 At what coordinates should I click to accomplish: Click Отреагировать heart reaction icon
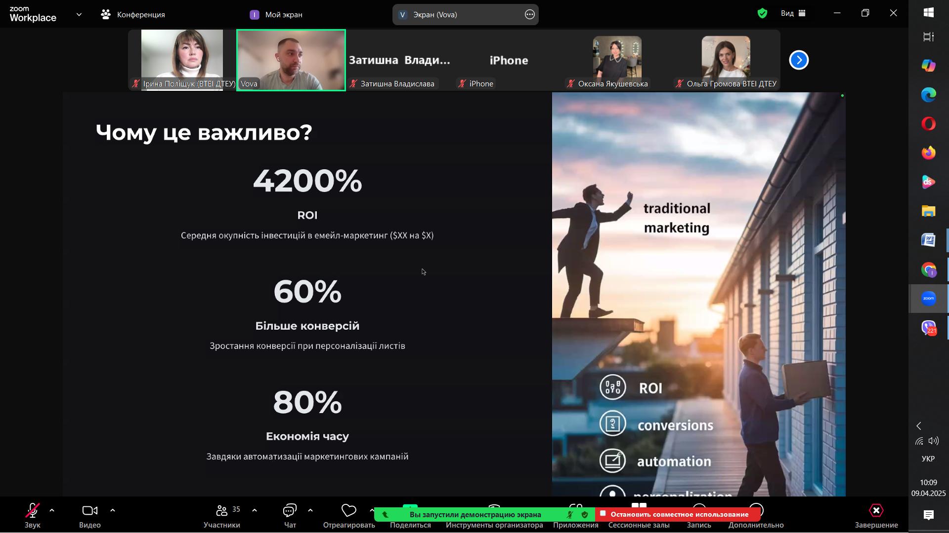348,511
